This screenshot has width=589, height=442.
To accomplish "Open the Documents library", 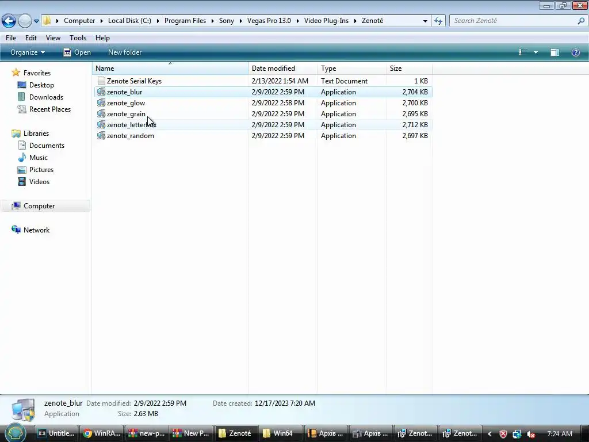I will (47, 146).
